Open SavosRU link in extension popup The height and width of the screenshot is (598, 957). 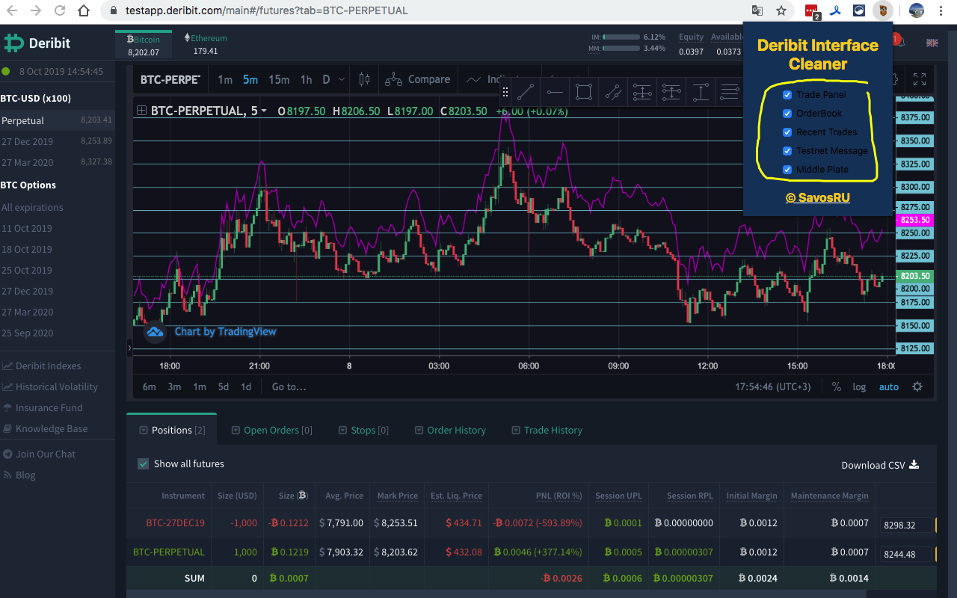818,198
